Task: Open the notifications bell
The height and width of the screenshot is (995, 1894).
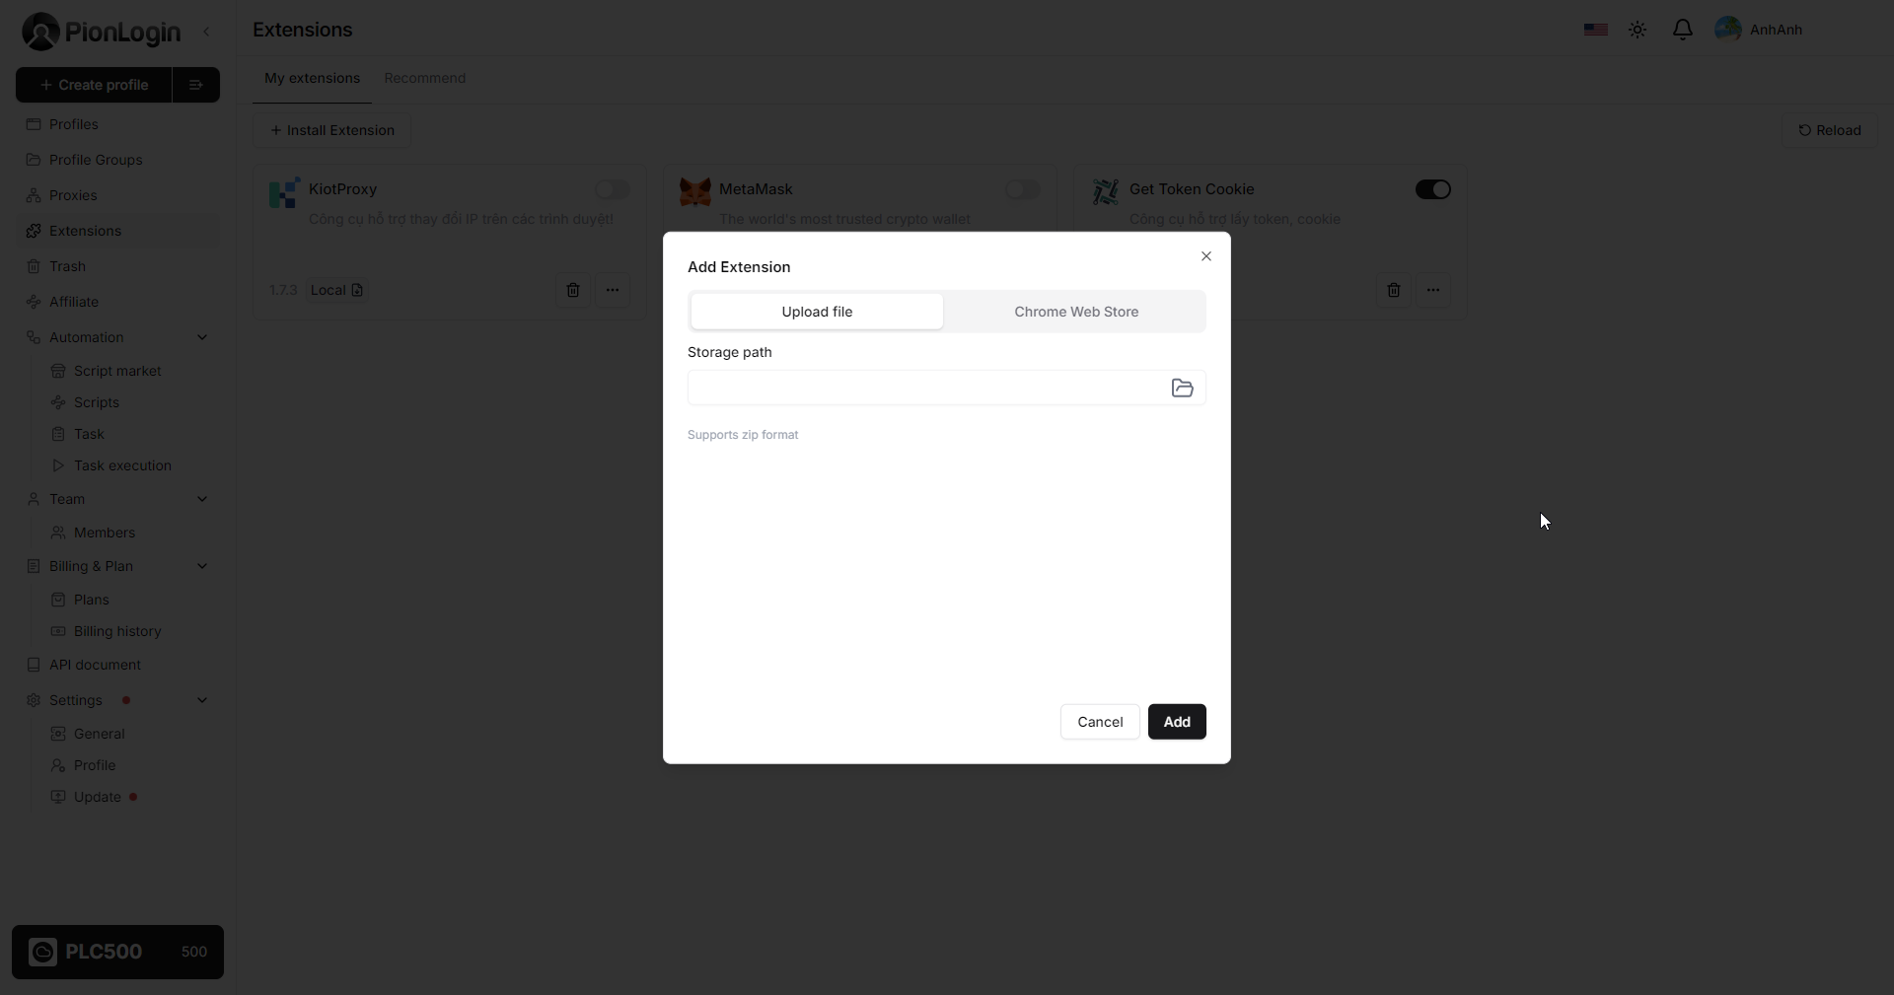Action: tap(1682, 30)
